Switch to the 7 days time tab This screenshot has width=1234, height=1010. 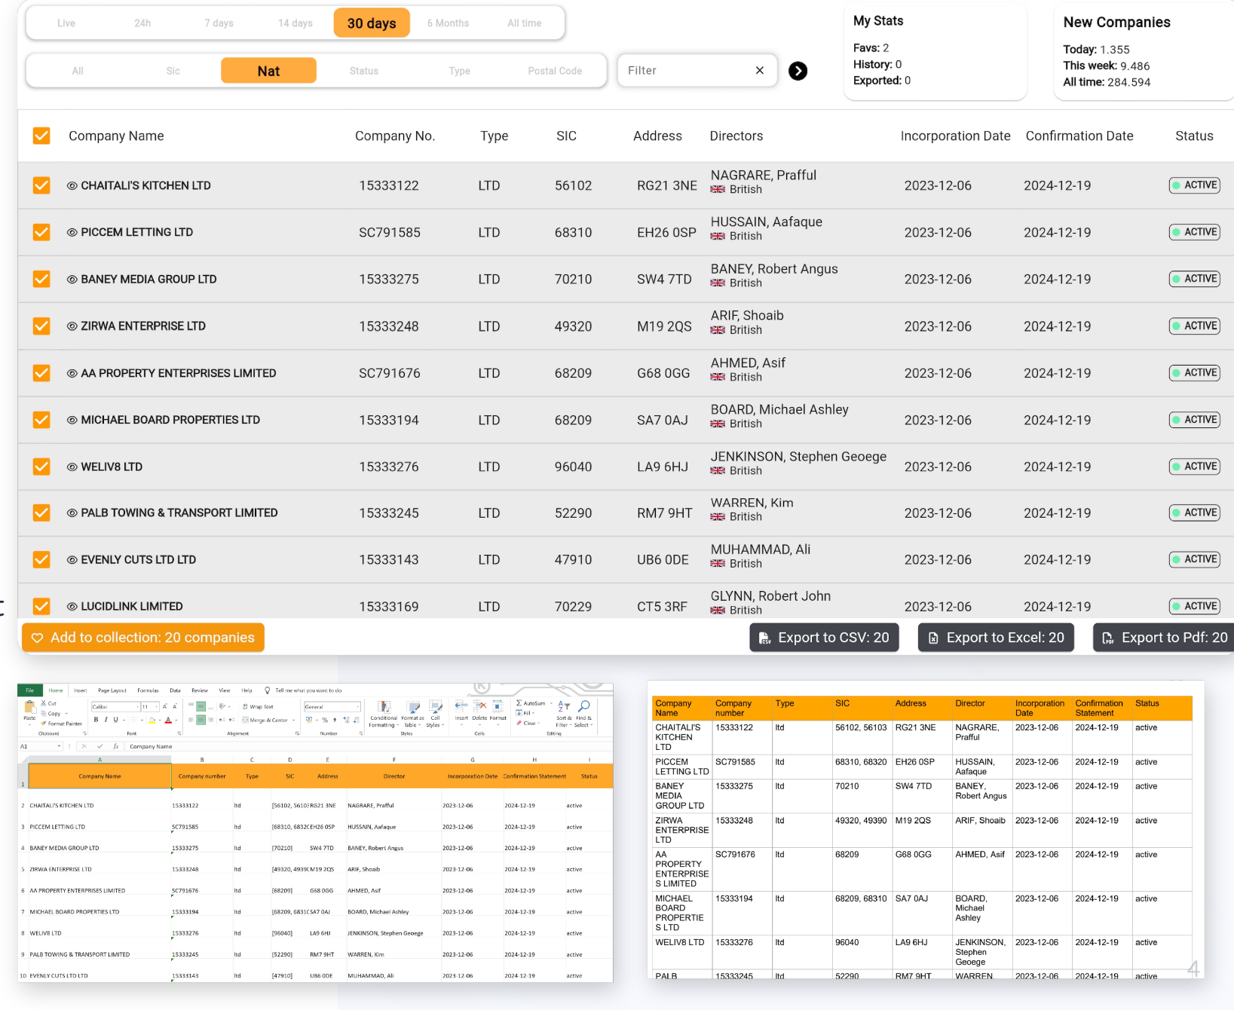219,23
